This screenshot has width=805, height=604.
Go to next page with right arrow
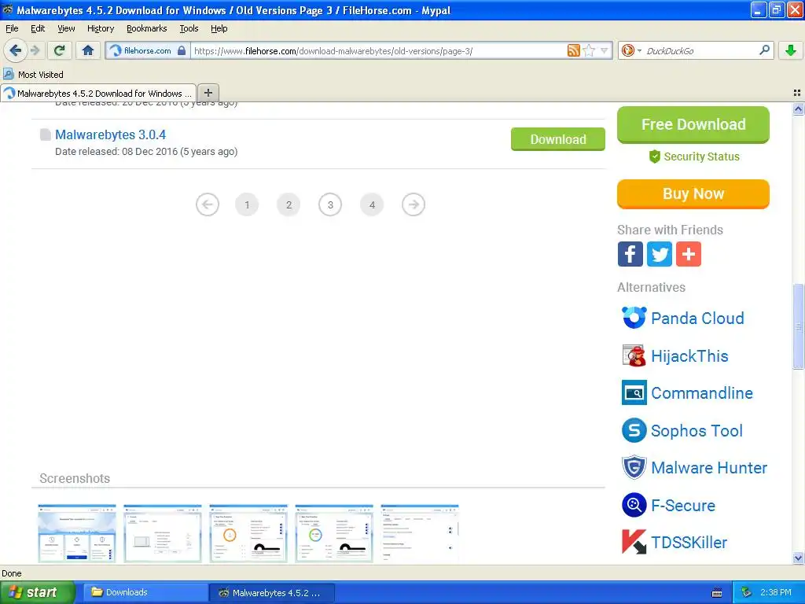click(x=414, y=204)
